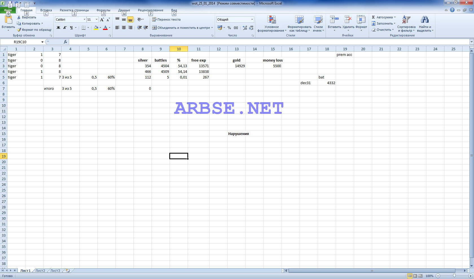Switch to sheet Лист3
474x279 pixels.
pos(55,271)
